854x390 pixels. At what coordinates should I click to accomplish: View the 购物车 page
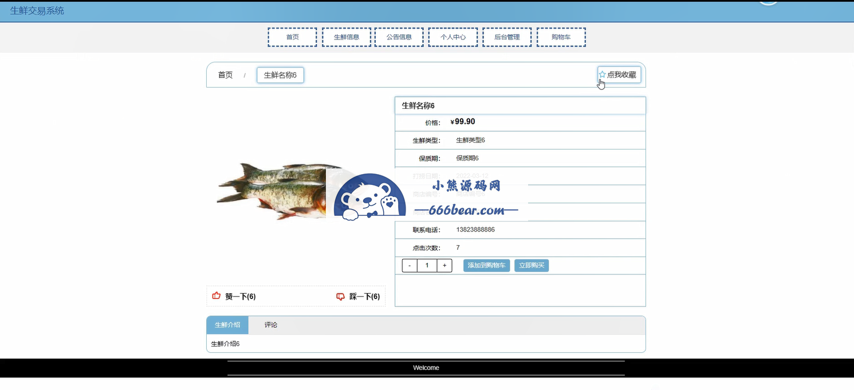(561, 37)
